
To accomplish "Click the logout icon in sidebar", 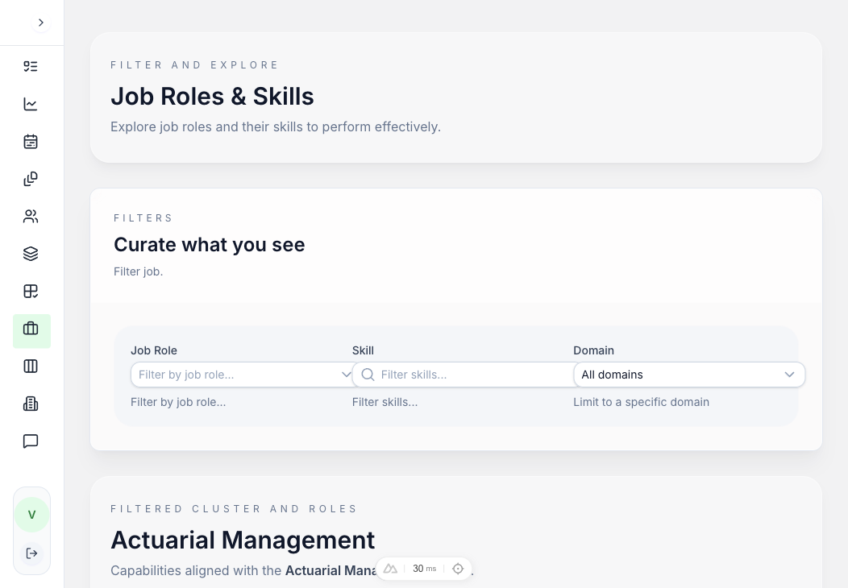I will coord(31,553).
